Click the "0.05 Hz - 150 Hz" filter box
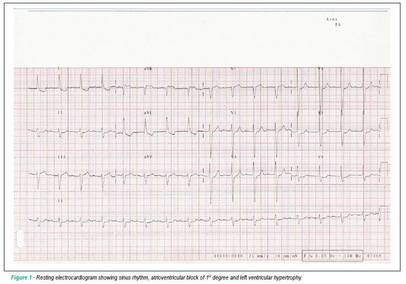This screenshot has height=284, width=406. [333, 256]
